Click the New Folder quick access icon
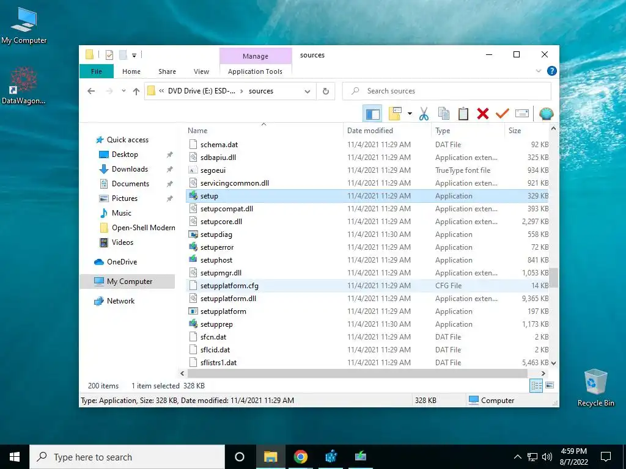Viewport: 626px width, 469px height. 123,55
